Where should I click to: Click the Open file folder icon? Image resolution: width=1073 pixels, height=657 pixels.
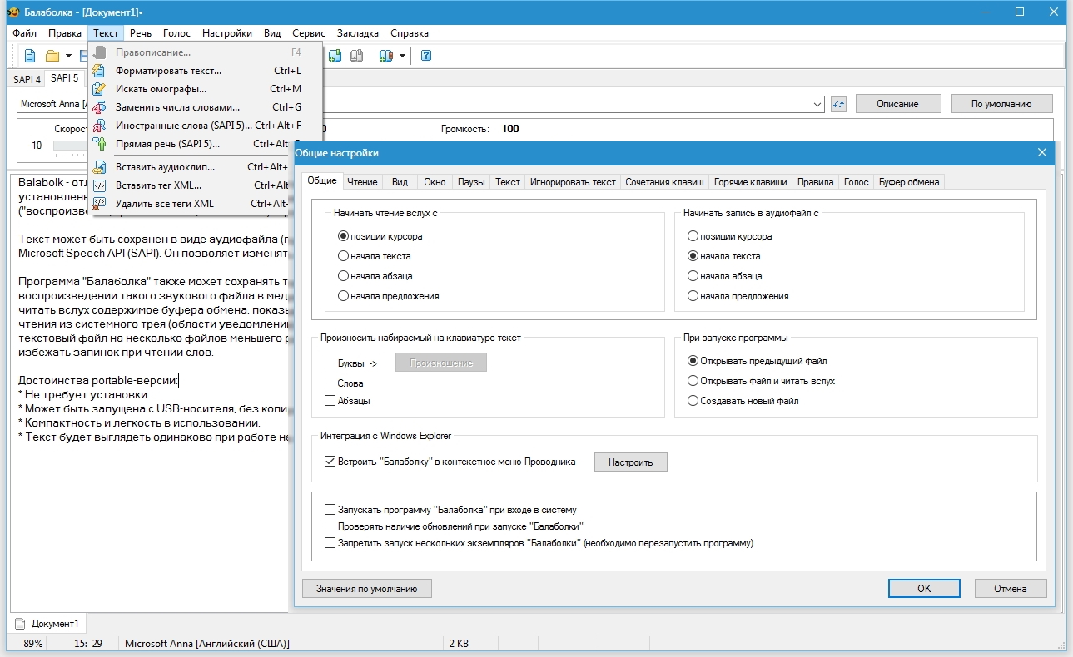(52, 56)
